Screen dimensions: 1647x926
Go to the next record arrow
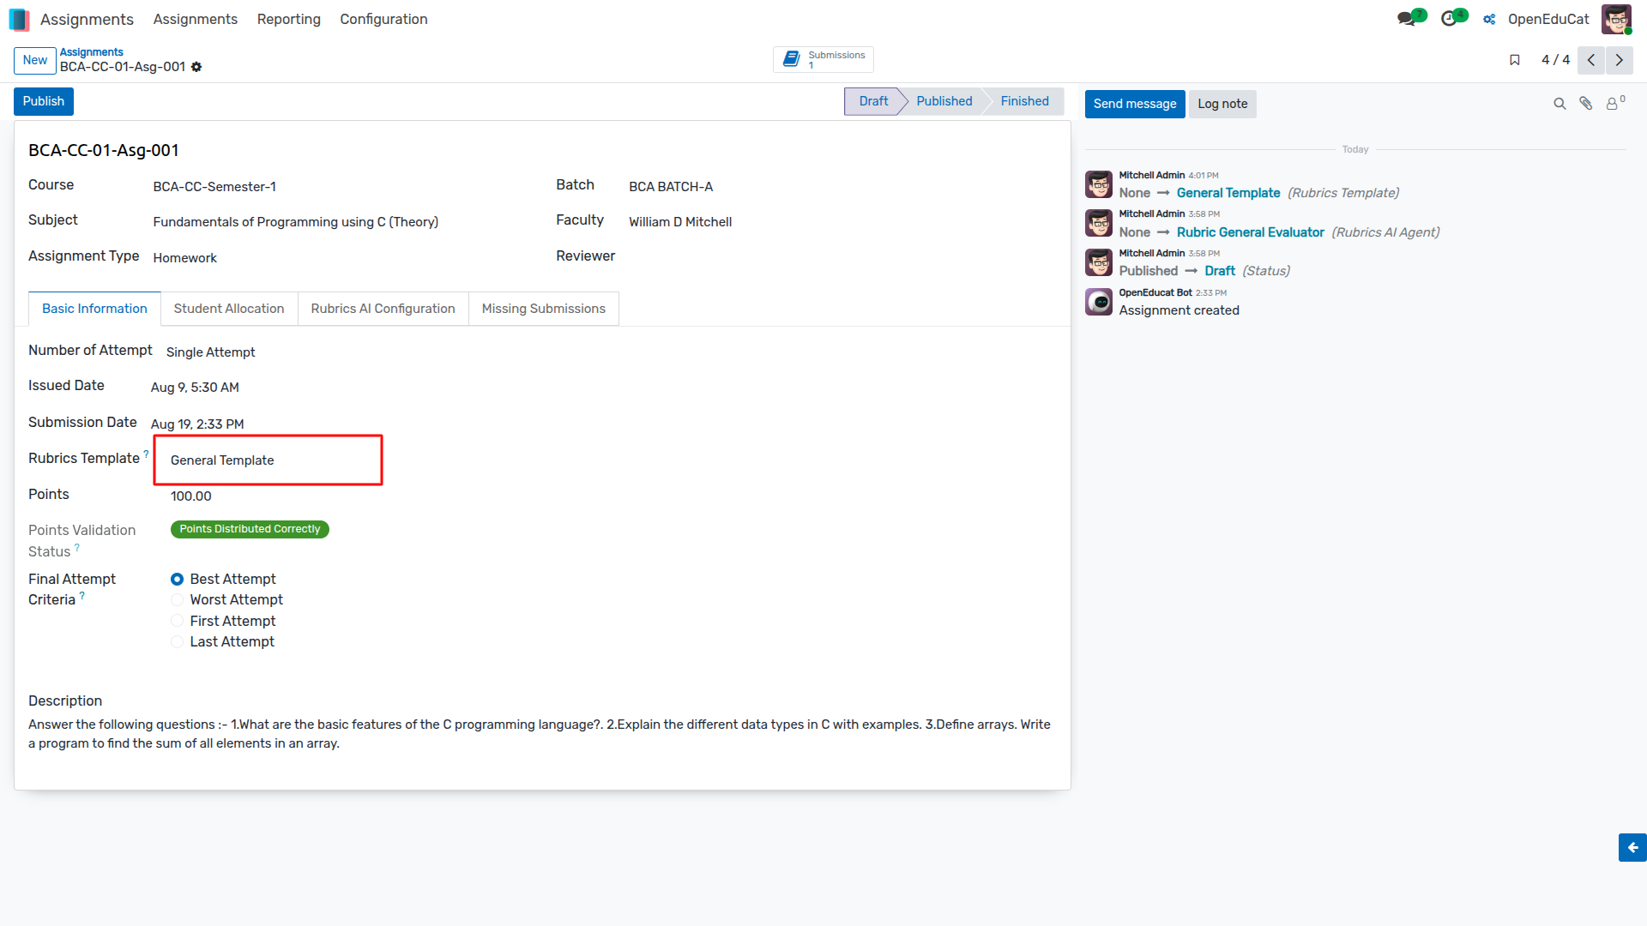point(1620,60)
